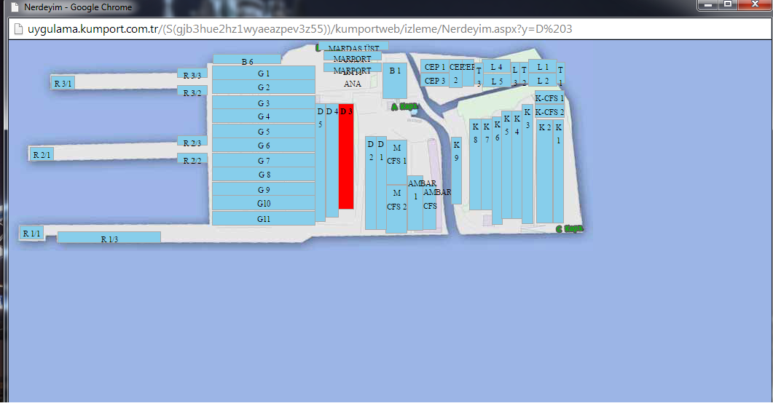Select the L 4 block
The height and width of the screenshot is (406, 773).
click(496, 66)
